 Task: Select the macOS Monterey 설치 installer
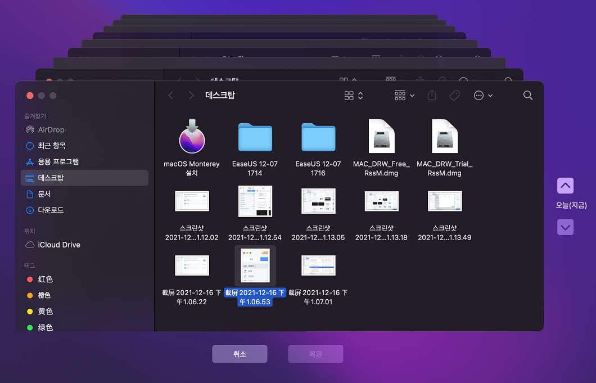tap(192, 137)
